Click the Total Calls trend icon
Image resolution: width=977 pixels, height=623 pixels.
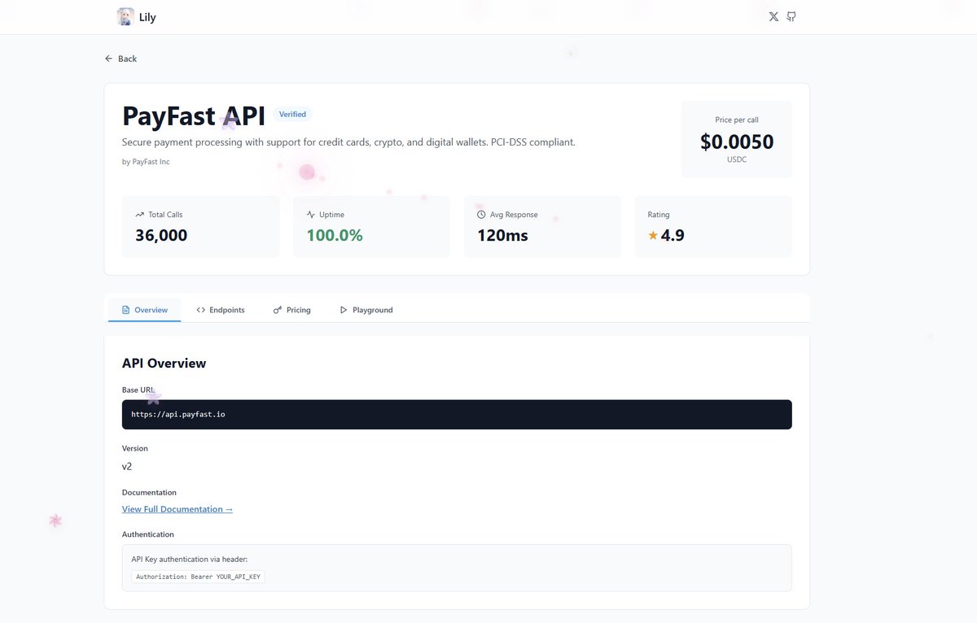[139, 215]
